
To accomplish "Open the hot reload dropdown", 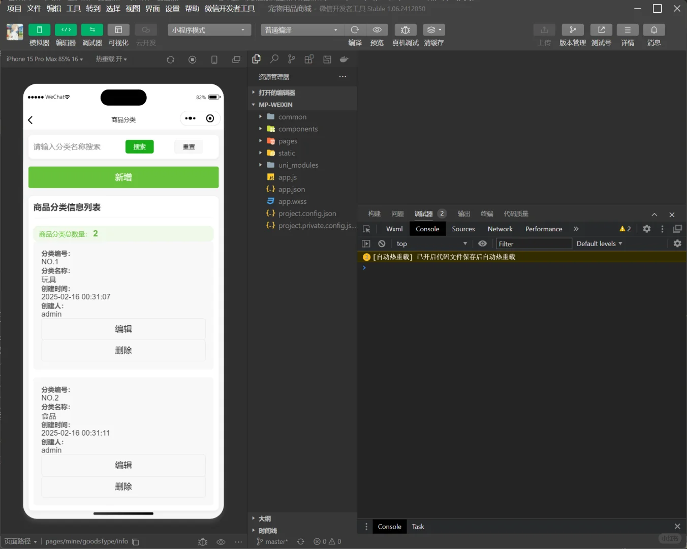I will [x=111, y=59].
